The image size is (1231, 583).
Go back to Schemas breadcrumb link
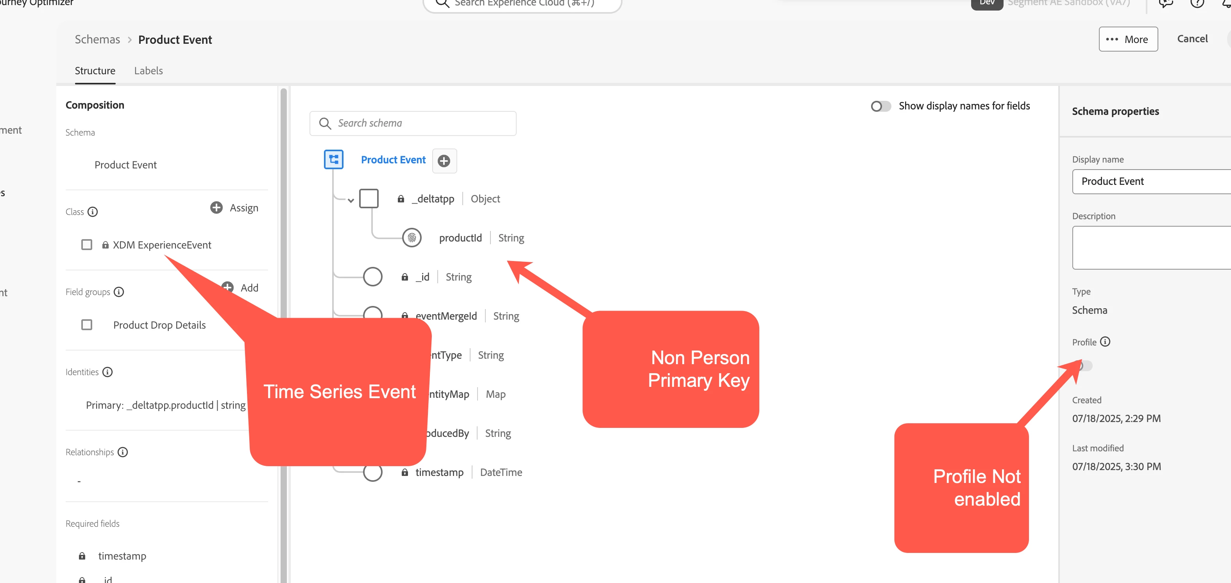pyautogui.click(x=97, y=40)
